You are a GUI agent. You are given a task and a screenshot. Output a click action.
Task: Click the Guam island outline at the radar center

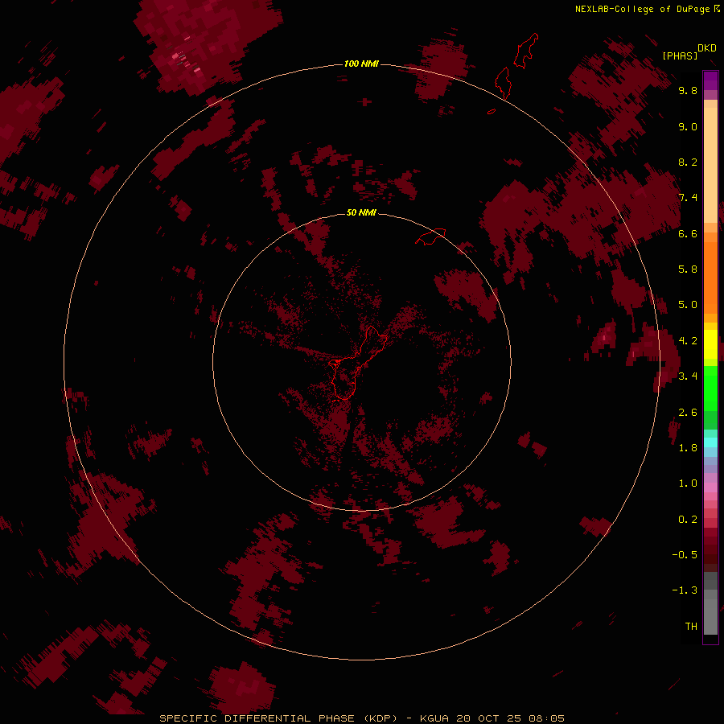(x=358, y=363)
